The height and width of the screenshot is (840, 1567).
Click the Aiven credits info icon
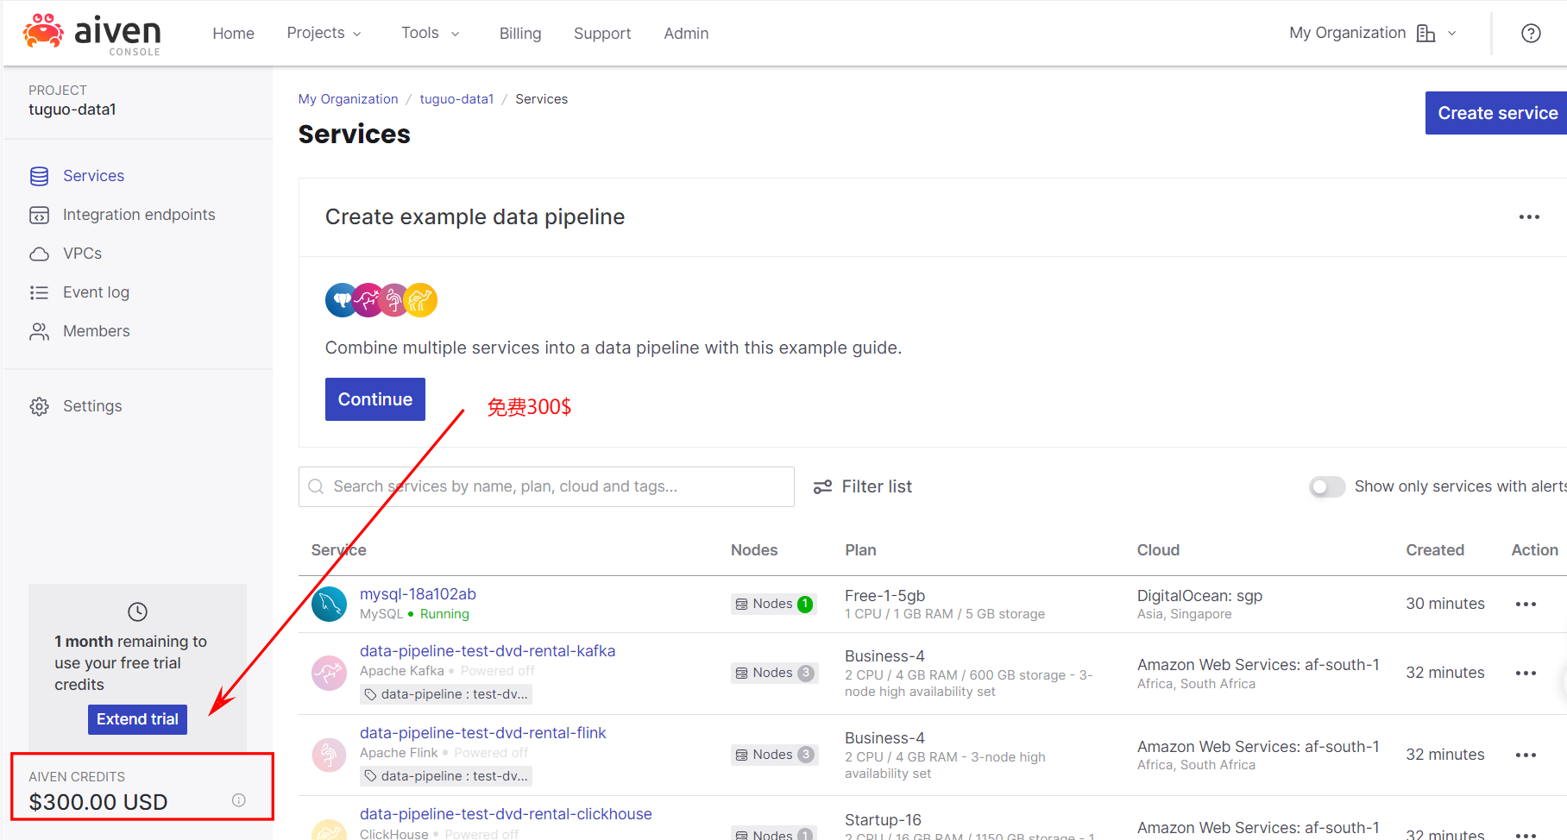pos(239,800)
